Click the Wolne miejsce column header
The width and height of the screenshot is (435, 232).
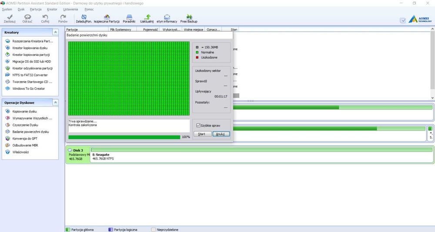tap(194, 29)
